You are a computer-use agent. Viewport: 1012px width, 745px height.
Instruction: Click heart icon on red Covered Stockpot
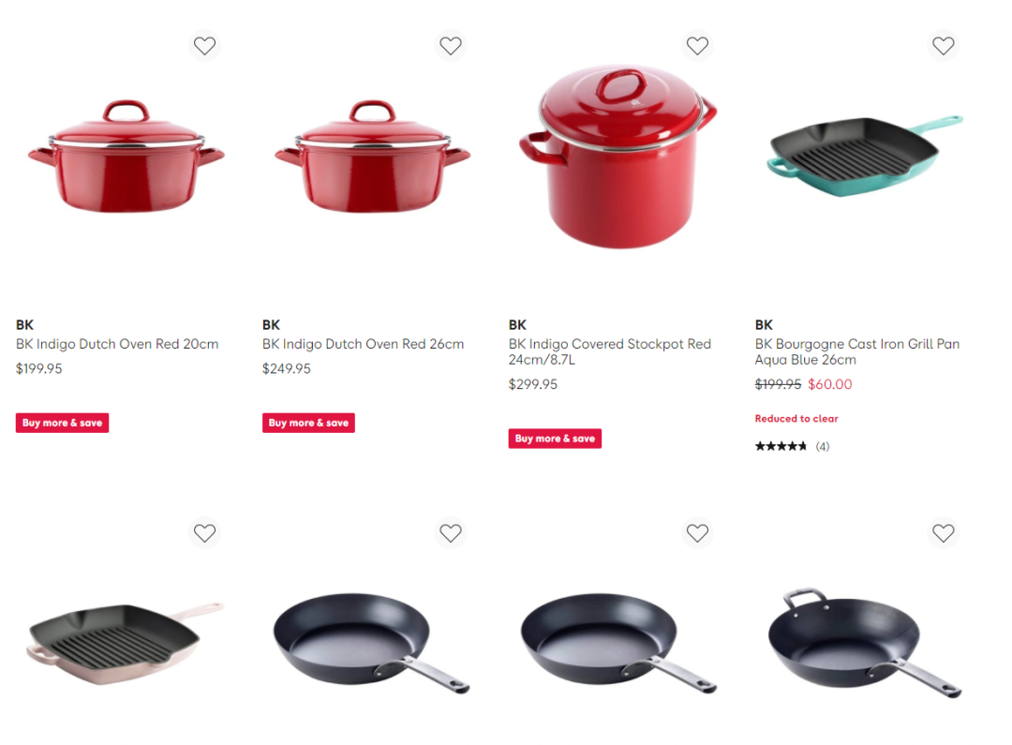[697, 46]
